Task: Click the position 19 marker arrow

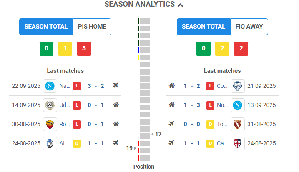Action: 135,148
